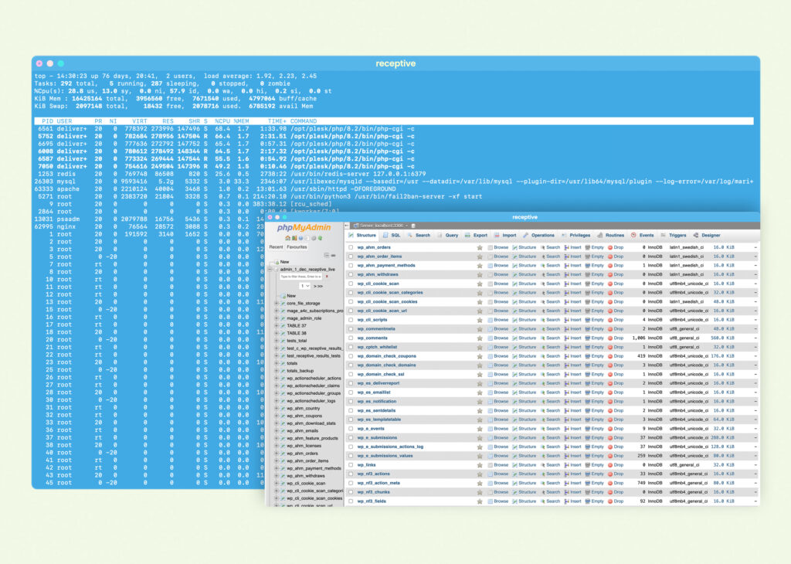Star wp_es_emaillist as a favourite table
The width and height of the screenshot is (791, 564).
pyautogui.click(x=480, y=392)
